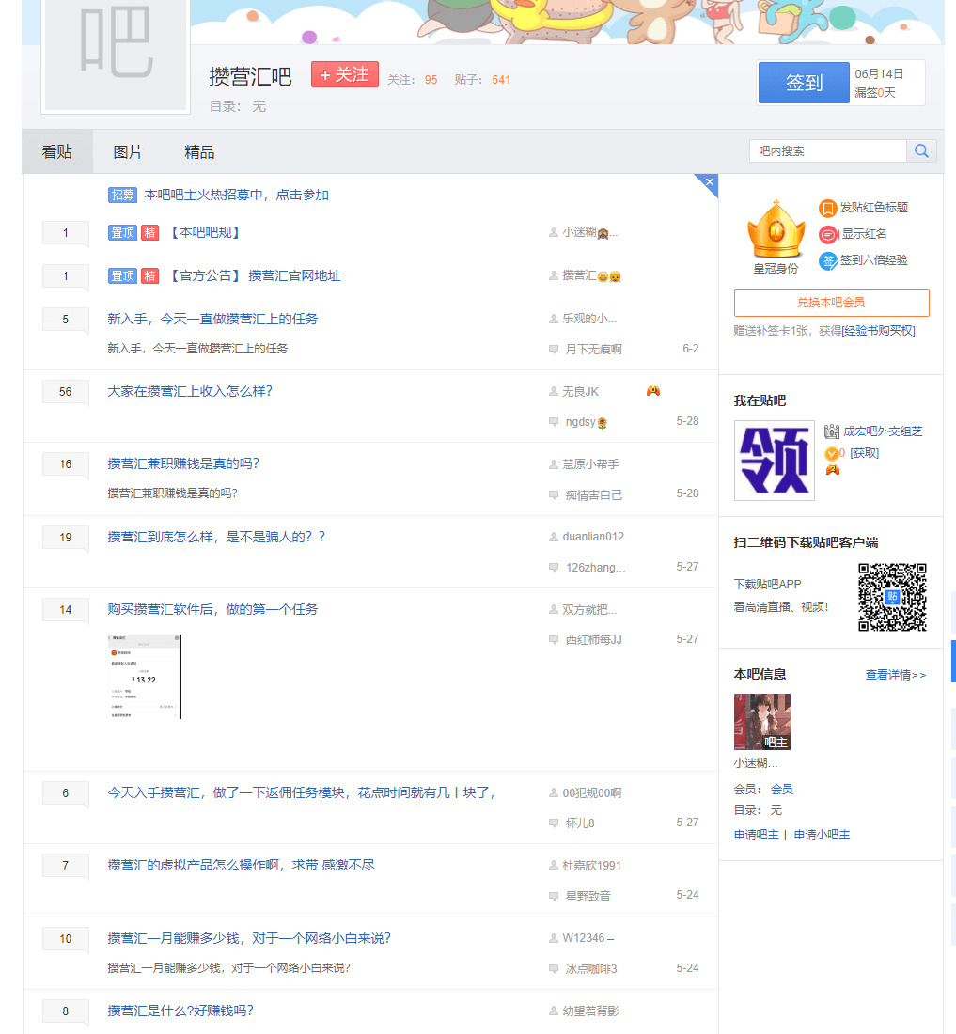Open the 查看详情 link
Screen dimensions: 956x1034
[x=895, y=675]
